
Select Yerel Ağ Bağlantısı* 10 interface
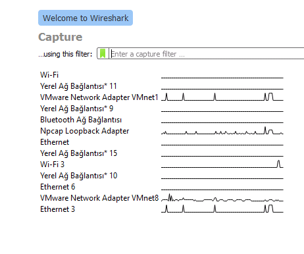pyautogui.click(x=78, y=176)
